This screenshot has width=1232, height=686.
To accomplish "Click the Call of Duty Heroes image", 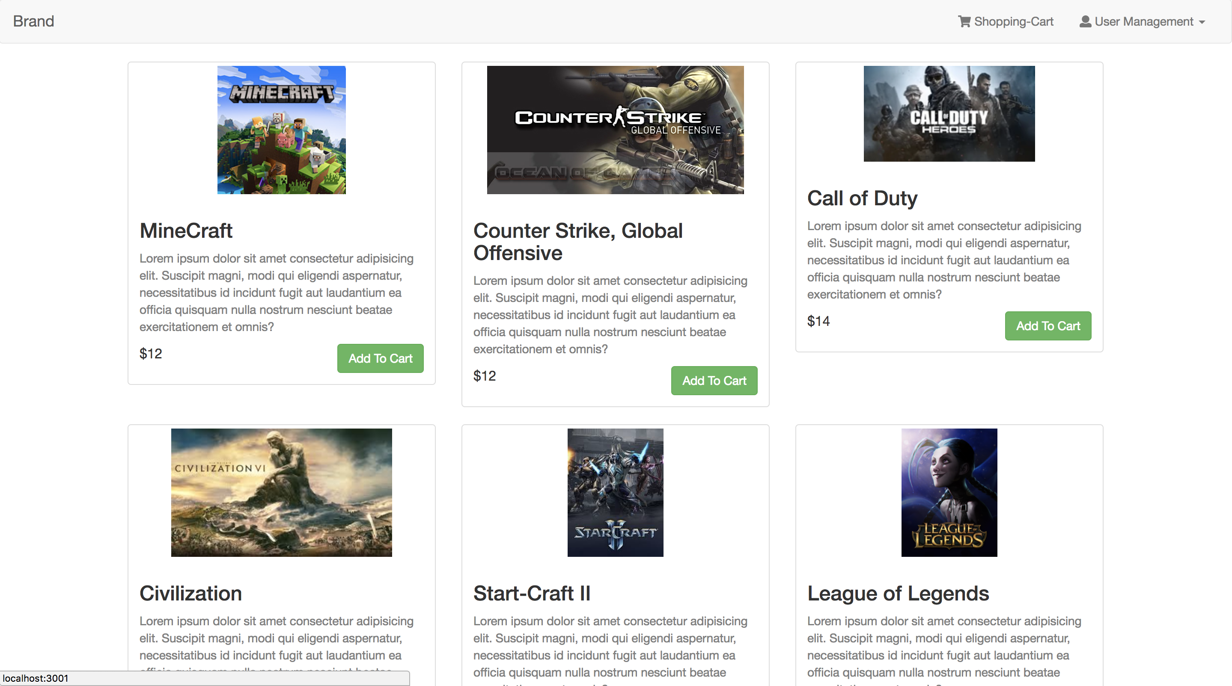I will click(949, 114).
